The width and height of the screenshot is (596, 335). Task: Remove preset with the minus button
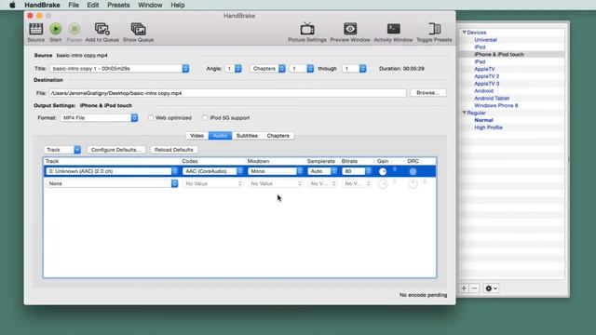click(474, 288)
